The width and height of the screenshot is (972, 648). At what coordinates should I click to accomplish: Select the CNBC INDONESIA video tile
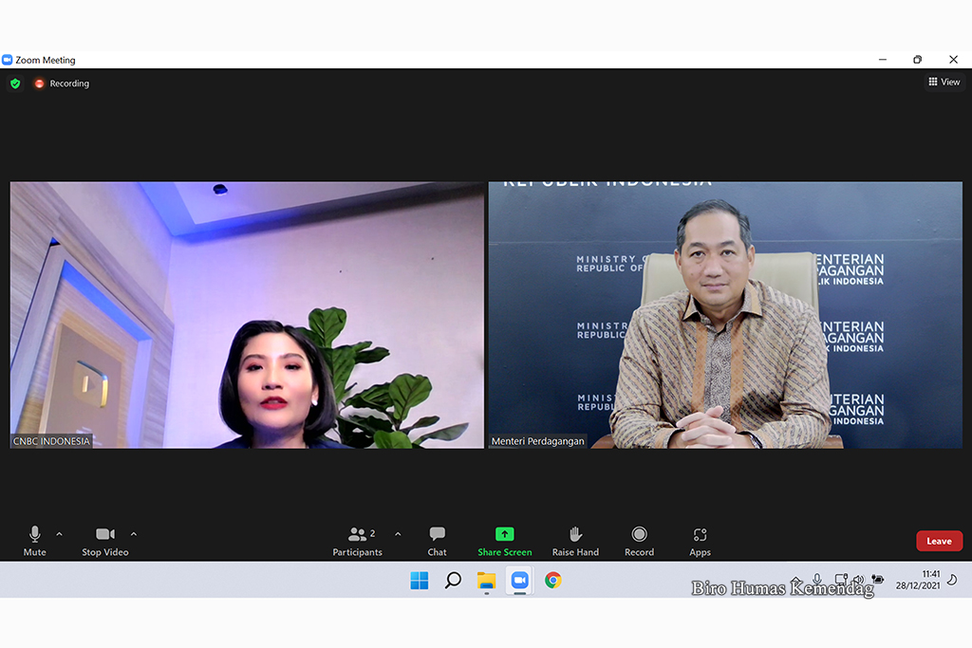click(x=247, y=315)
